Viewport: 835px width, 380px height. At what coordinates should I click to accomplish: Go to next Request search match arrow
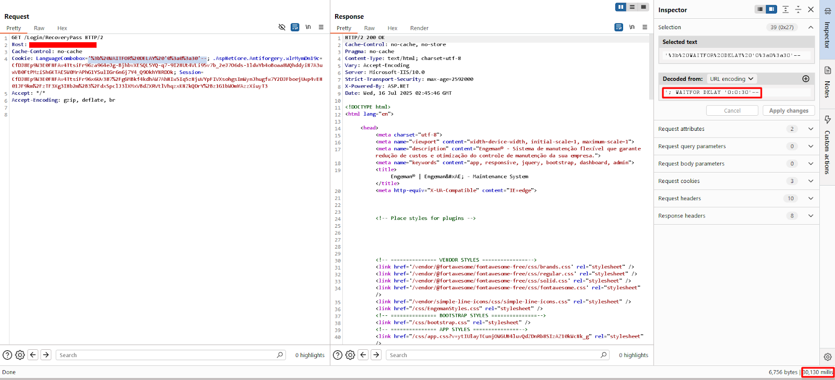click(46, 355)
